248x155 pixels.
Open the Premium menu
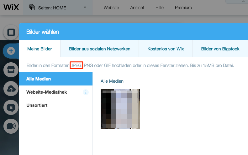(x=183, y=8)
